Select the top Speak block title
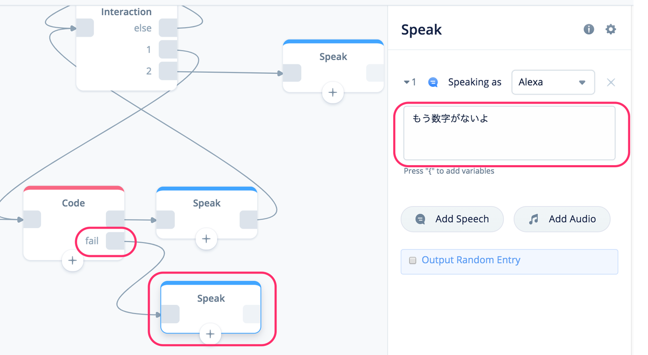648x355 pixels. click(333, 57)
